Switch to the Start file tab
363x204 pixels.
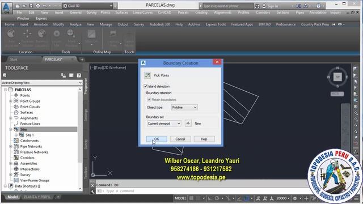(x=14, y=59)
